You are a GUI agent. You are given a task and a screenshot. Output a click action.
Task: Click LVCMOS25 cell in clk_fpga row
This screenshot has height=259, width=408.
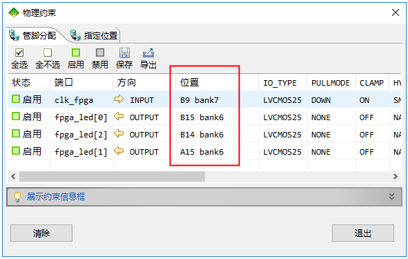(283, 99)
